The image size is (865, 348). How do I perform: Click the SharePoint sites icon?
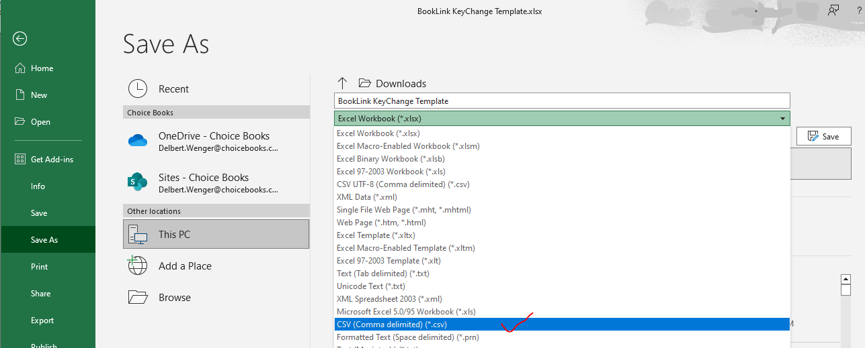[138, 182]
